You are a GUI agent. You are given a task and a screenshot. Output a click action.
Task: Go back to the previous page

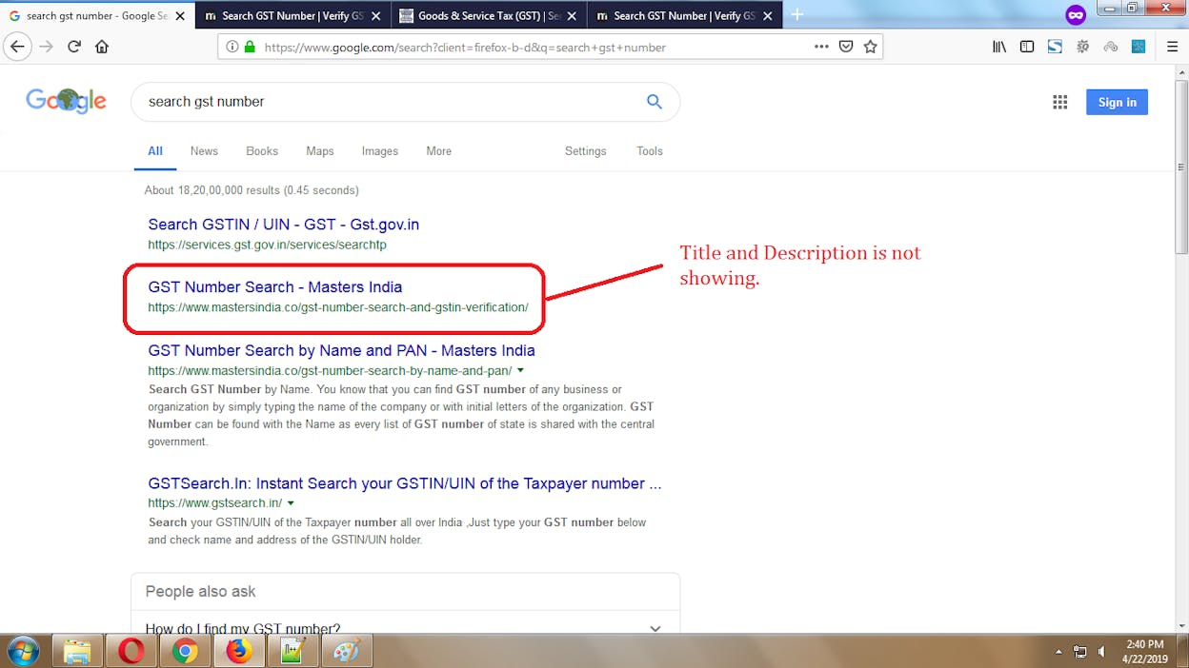pyautogui.click(x=17, y=47)
